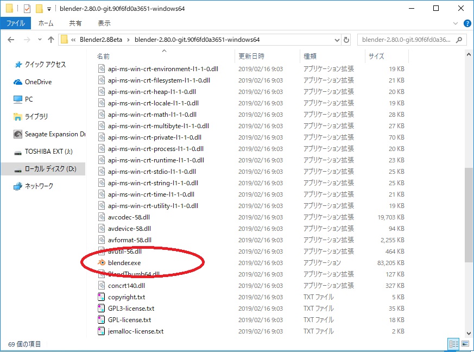Click scrollbar up arrow in file list
The width and height of the screenshot is (474, 352).
pyautogui.click(x=469, y=54)
